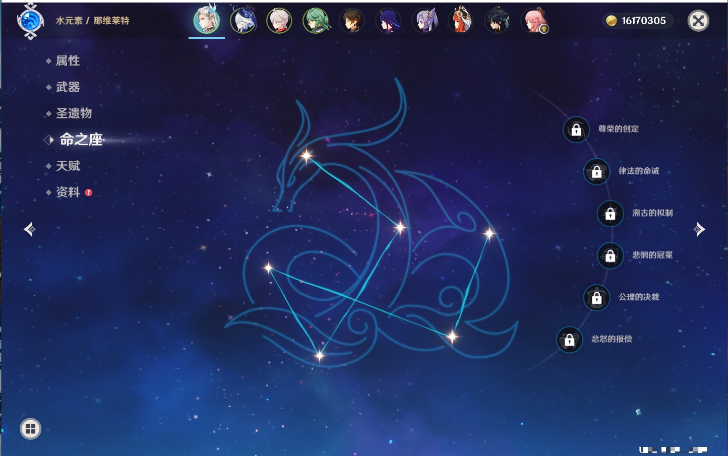Click the 溯古的拟制 constellation label
Image resolution: width=728 pixels, height=456 pixels.
pos(652,213)
